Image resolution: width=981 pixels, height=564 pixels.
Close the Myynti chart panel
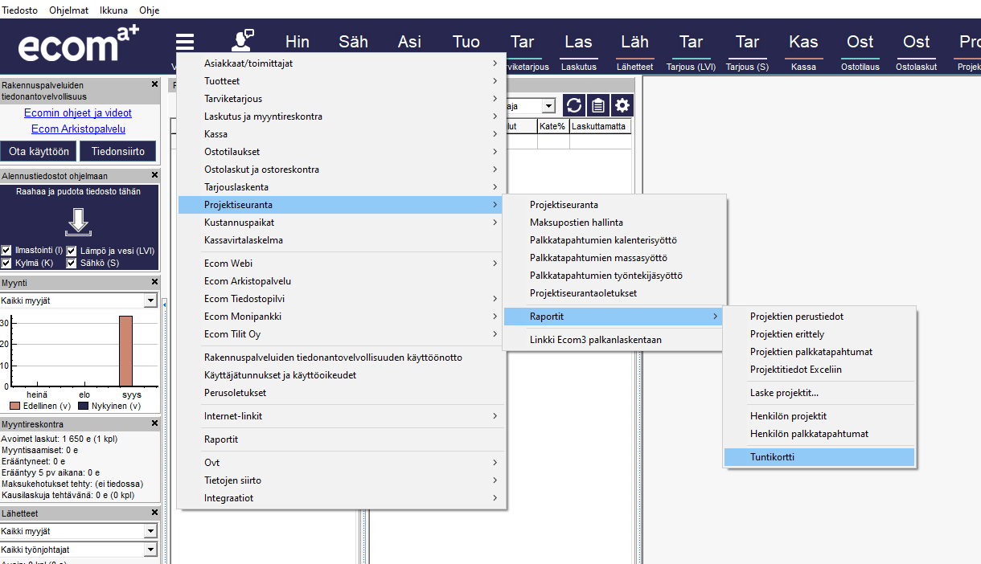coord(154,282)
